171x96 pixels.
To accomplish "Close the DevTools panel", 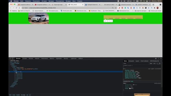I will point(161,59).
